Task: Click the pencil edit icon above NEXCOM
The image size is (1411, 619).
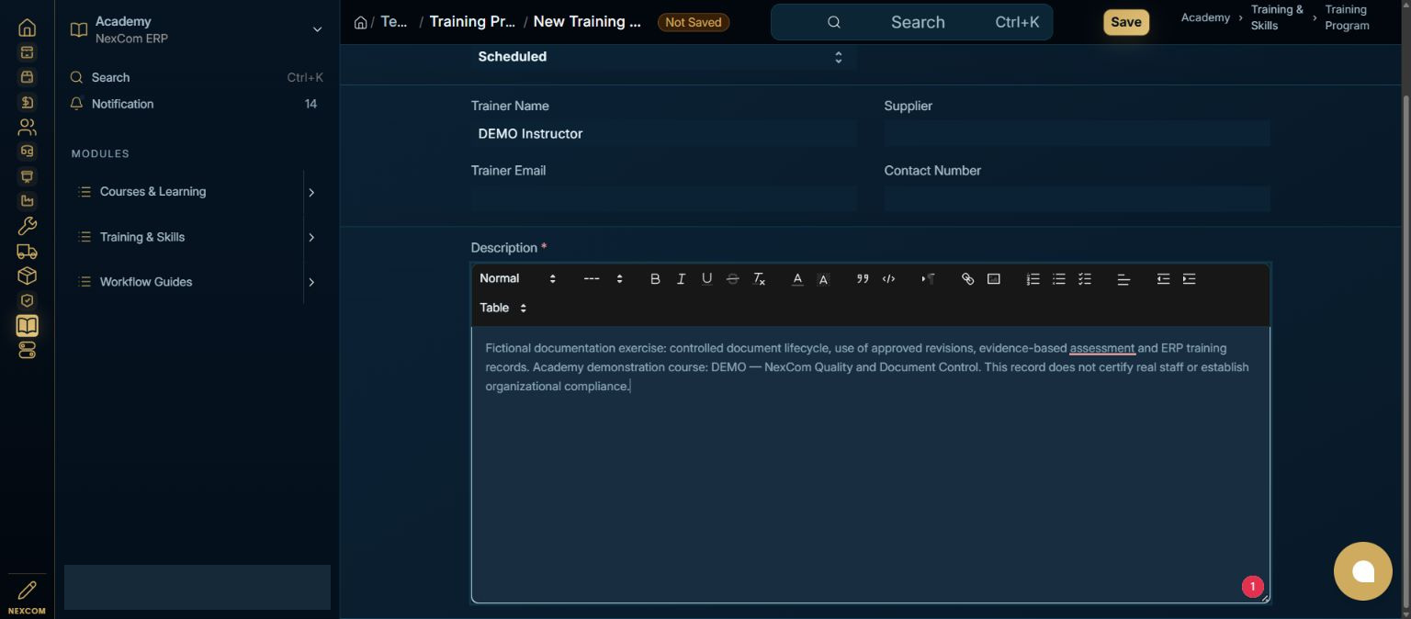Action: tap(27, 590)
